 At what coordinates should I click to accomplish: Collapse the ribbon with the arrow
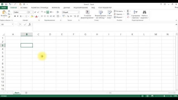point(176,20)
